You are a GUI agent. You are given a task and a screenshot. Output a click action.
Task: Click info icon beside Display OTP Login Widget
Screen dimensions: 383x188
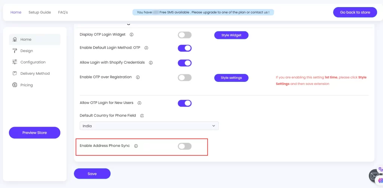point(132,35)
